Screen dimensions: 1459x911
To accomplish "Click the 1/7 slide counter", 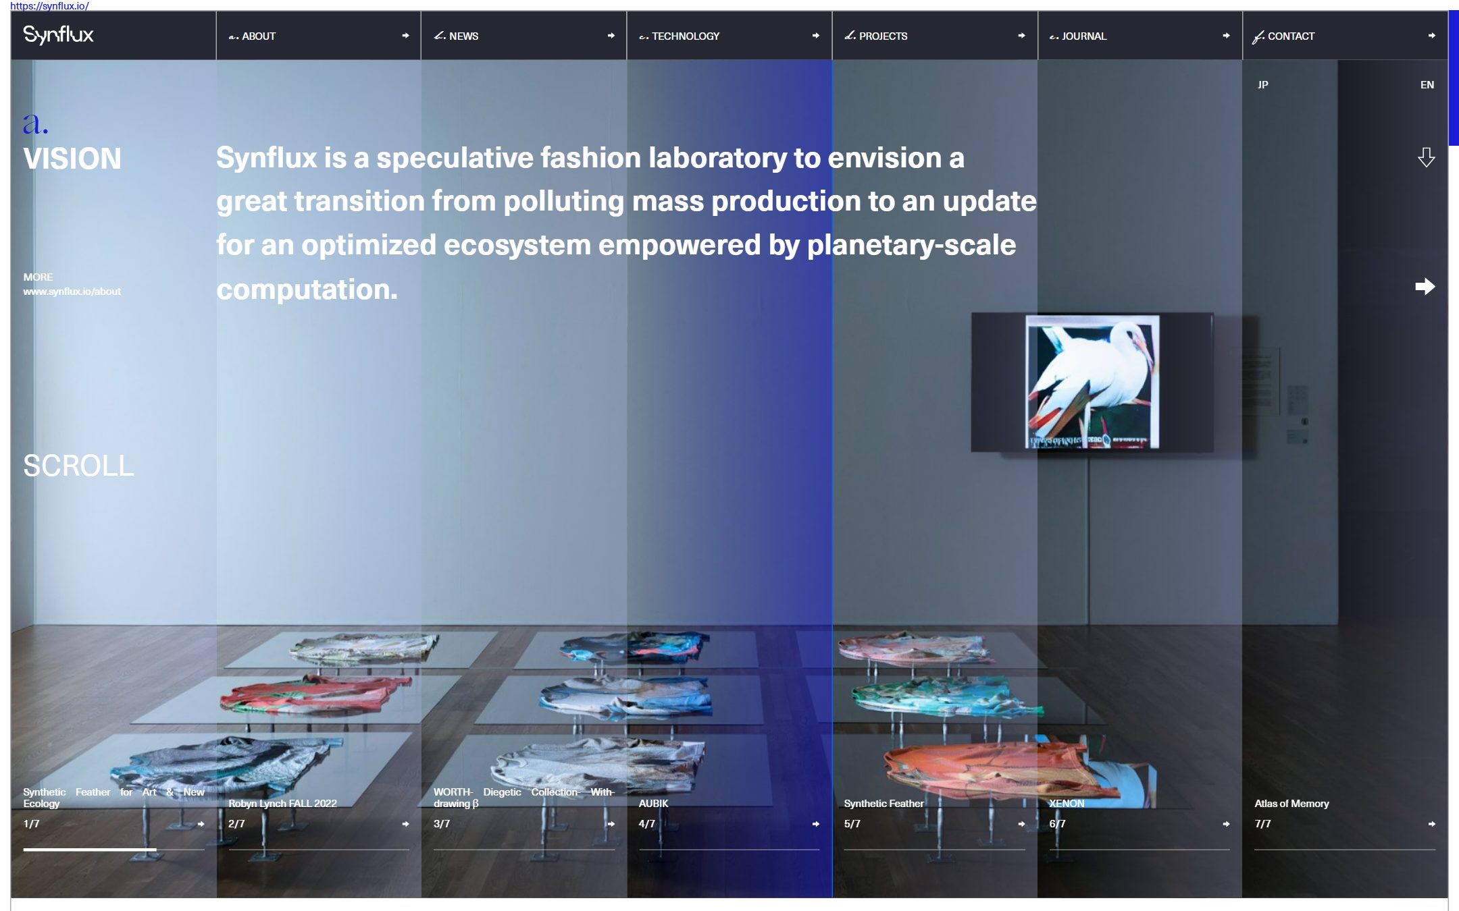I will click(31, 824).
